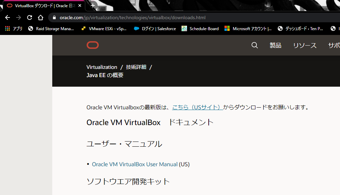
Task: Open the リソース menu
Action: 305,45
